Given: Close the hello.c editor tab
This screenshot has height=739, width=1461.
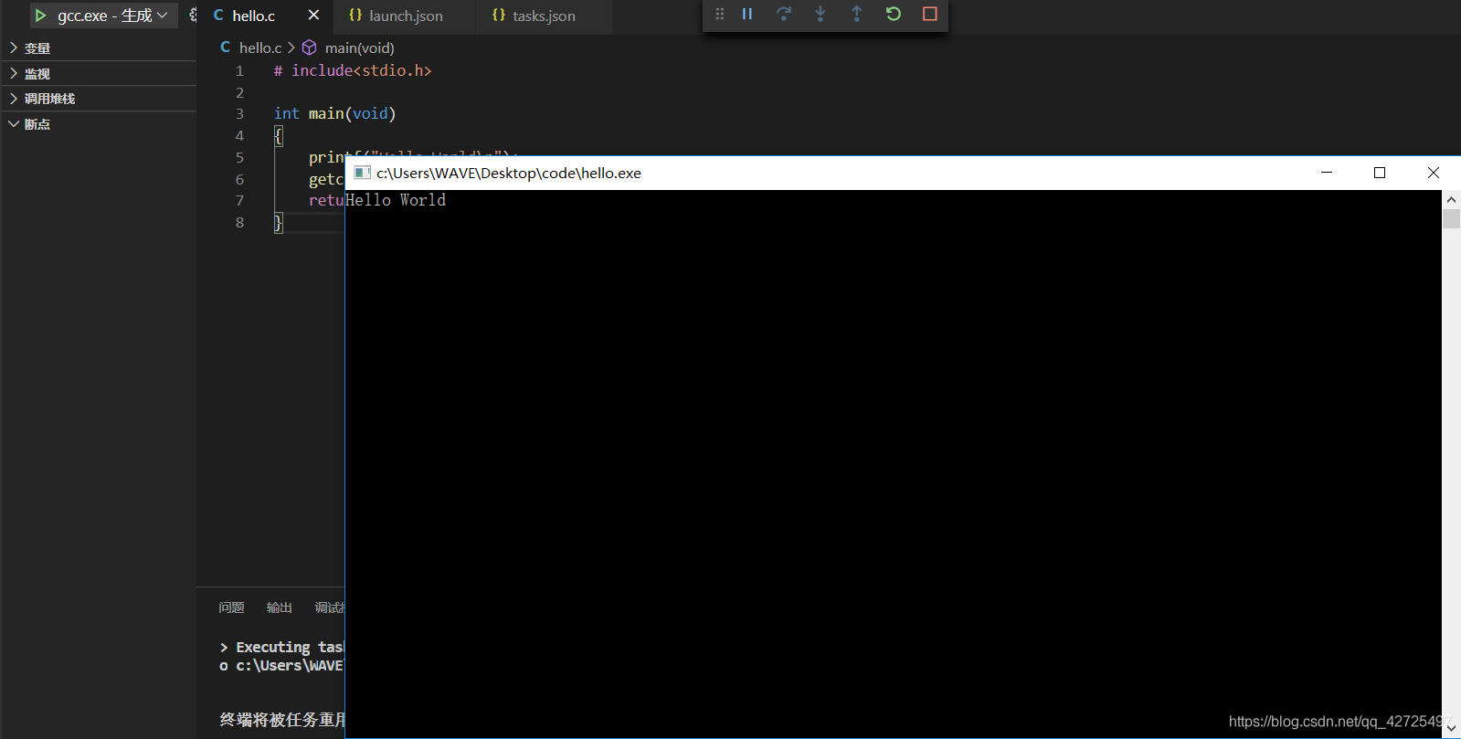Looking at the screenshot, I should click(x=313, y=15).
